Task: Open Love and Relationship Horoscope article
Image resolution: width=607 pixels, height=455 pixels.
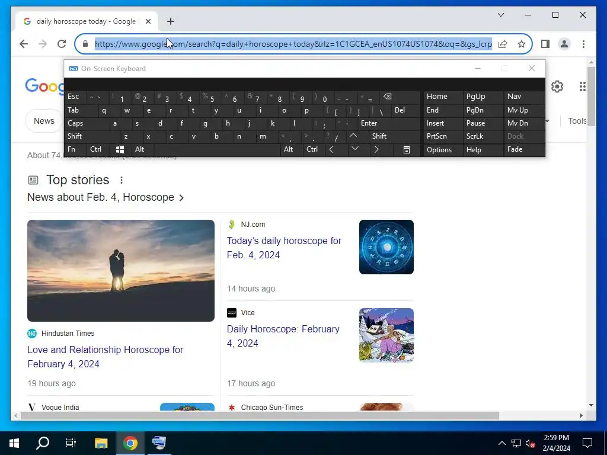Action: pos(106,357)
